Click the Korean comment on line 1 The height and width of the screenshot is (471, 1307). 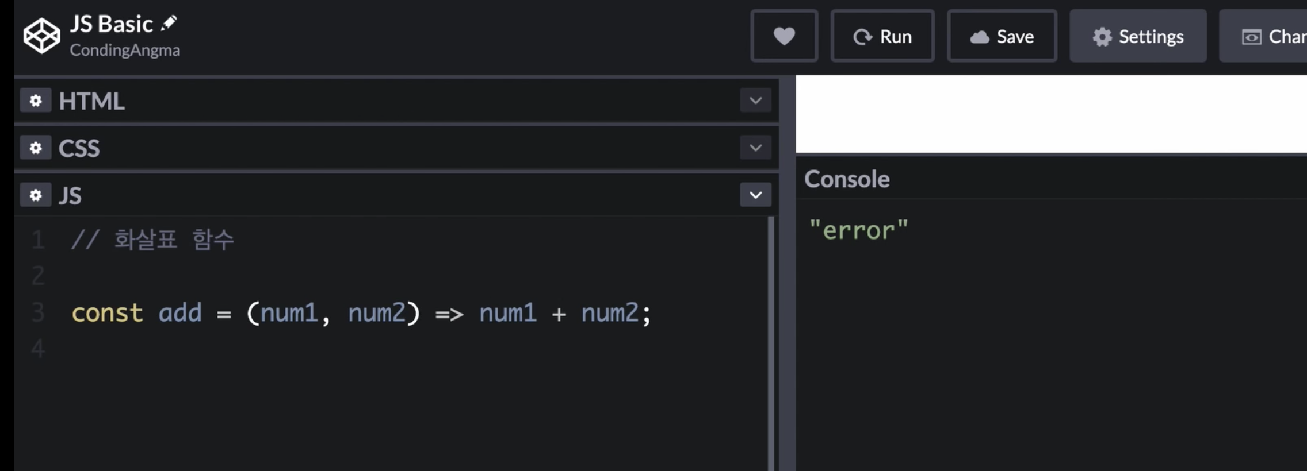[152, 240]
